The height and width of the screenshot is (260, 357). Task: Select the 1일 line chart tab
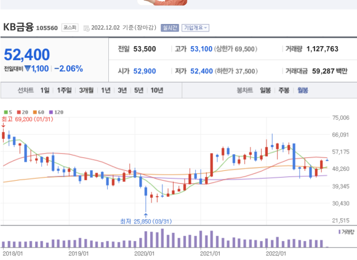45,90
